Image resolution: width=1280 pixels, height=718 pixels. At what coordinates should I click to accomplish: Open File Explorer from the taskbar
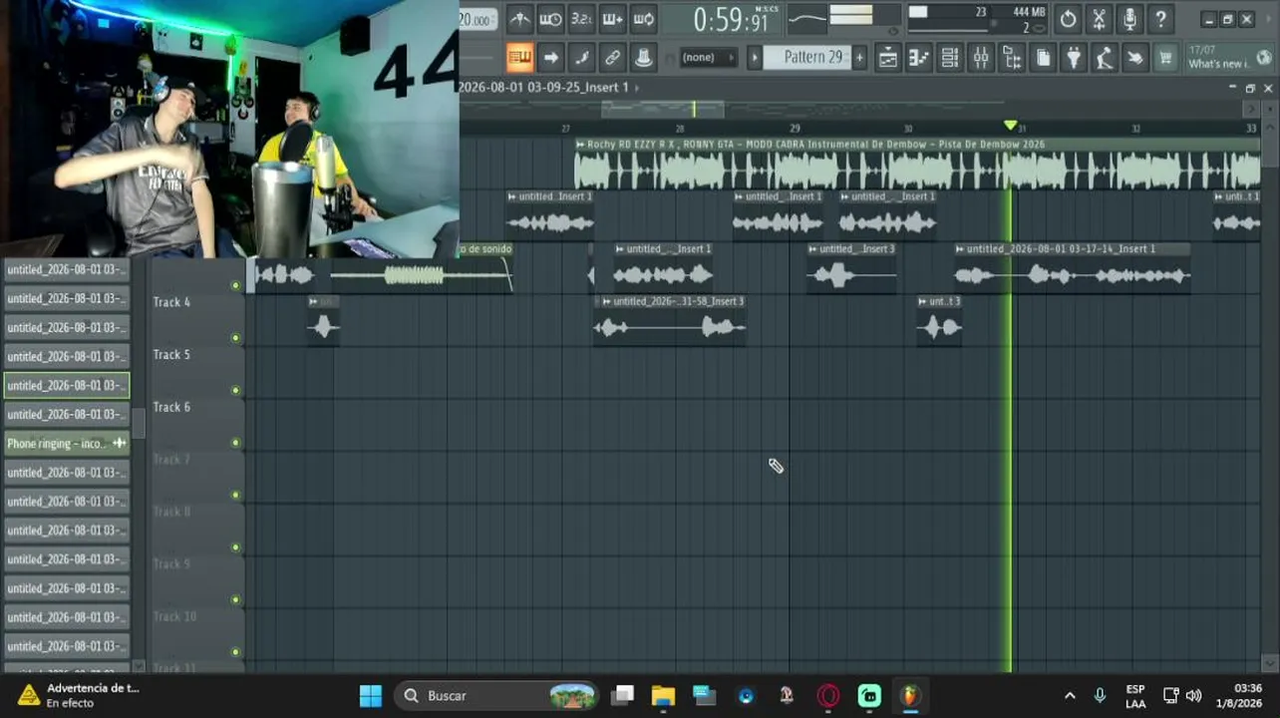click(x=663, y=696)
